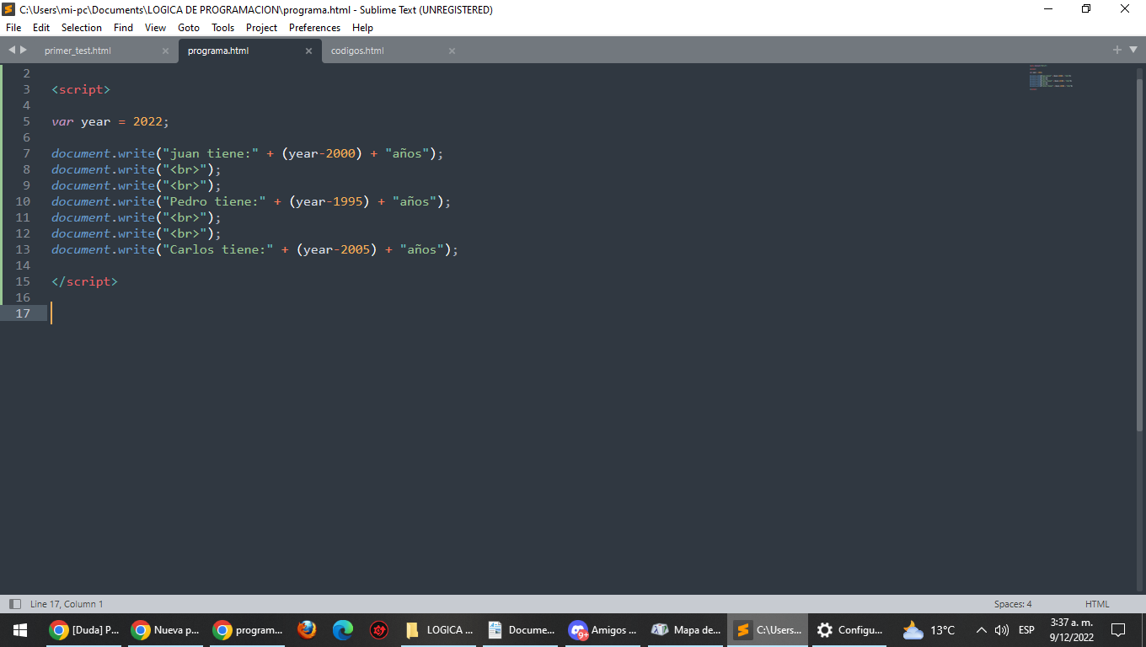
Task: Open the clock showing 3:37 a. m.
Action: coord(1070,630)
